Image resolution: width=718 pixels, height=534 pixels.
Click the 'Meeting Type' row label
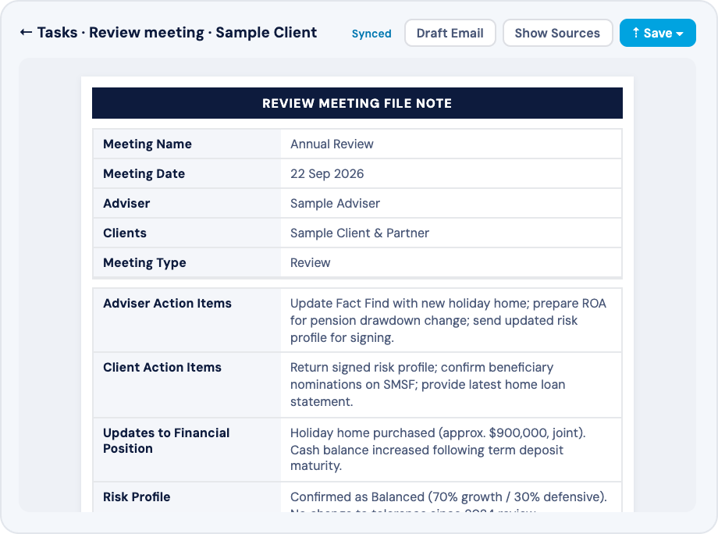tap(144, 263)
